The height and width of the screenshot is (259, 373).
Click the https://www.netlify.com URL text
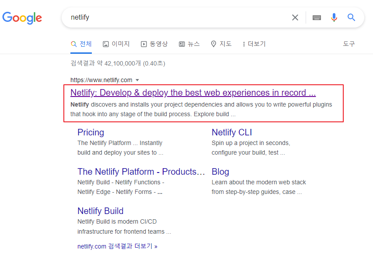pyautogui.click(x=101, y=80)
